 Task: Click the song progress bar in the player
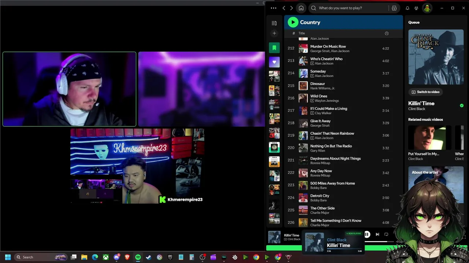point(380,241)
